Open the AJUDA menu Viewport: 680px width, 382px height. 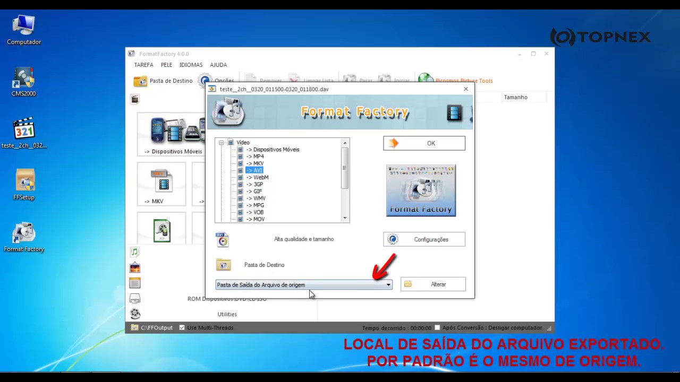point(218,65)
